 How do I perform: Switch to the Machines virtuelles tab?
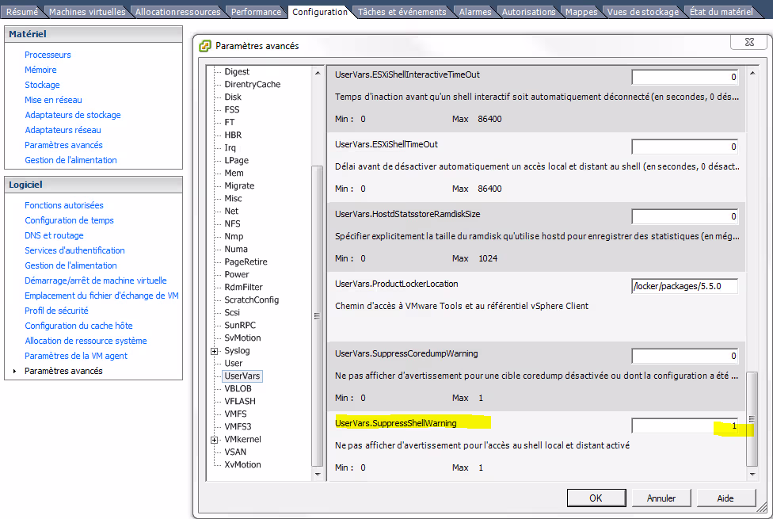click(87, 12)
